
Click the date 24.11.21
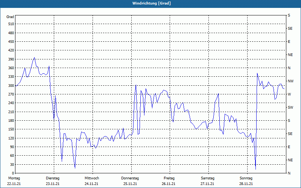click(x=91, y=184)
